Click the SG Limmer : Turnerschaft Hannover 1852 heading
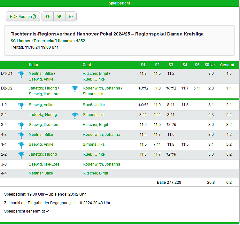Viewport: 240px width, 225px height. pos(48,41)
